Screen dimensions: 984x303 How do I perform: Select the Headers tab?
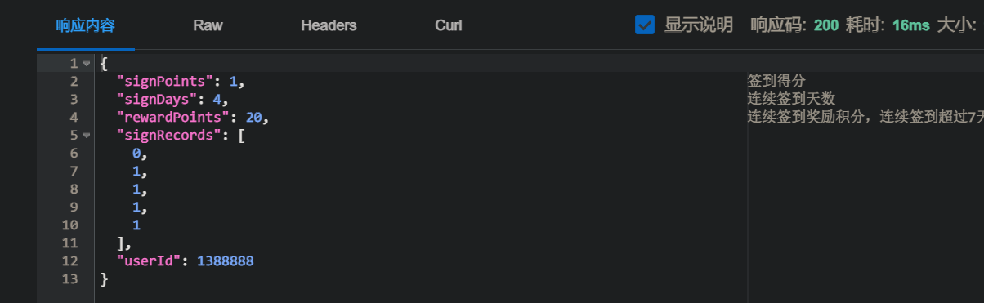point(329,25)
